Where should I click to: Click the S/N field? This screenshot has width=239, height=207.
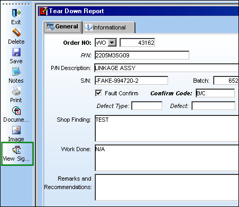click(x=131, y=81)
